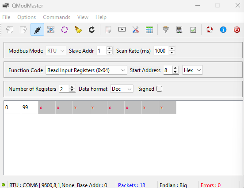Open the View menu

(83, 17)
